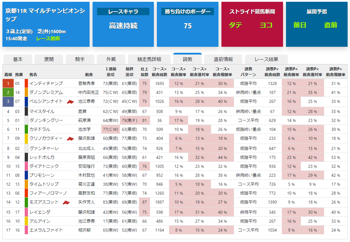Click horse name ダノンキングリー
350x242 pixels.
point(46,120)
